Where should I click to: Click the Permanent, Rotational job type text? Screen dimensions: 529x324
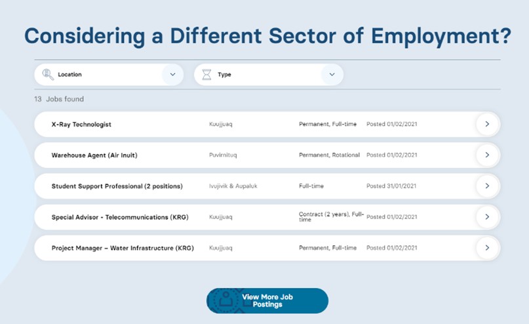pos(329,155)
